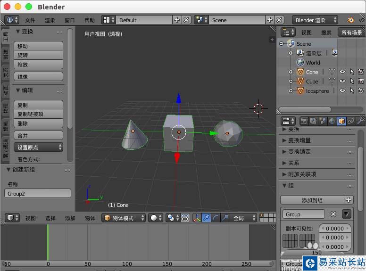Select the translate manipulator arrow icon
Viewport: 366px width, 271px height.
pyautogui.click(x=206, y=218)
